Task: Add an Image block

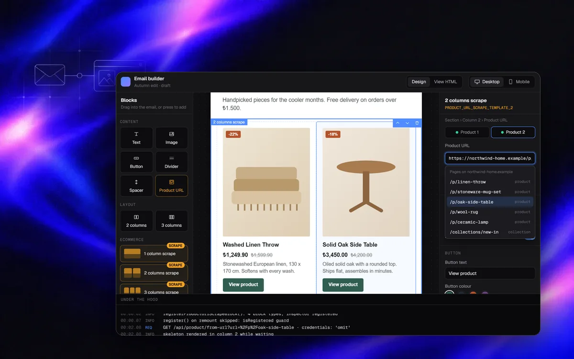Action: [172, 138]
